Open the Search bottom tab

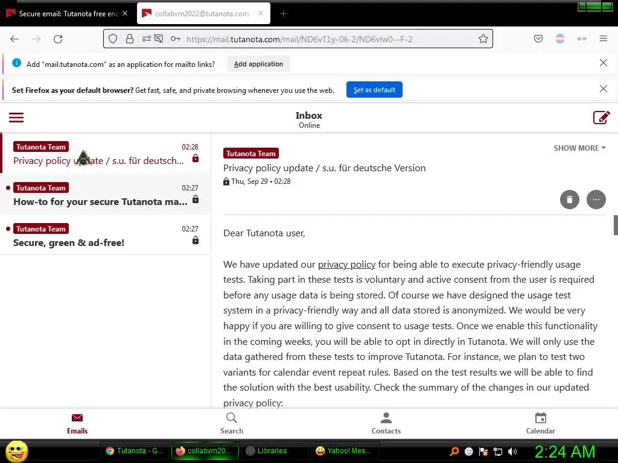(x=232, y=424)
